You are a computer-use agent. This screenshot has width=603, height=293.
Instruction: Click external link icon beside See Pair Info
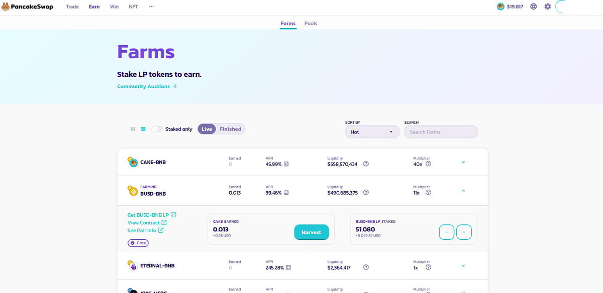click(x=161, y=230)
